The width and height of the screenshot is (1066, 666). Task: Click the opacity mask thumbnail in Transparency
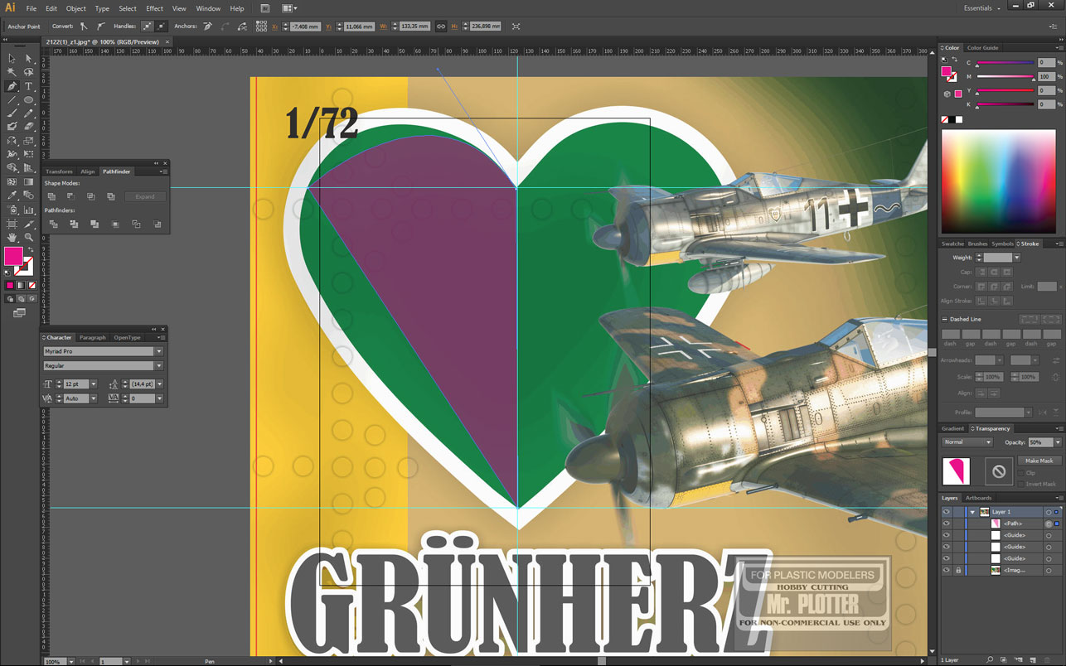pyautogui.click(x=998, y=471)
